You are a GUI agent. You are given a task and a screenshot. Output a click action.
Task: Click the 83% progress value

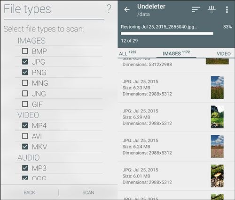pyautogui.click(x=227, y=27)
